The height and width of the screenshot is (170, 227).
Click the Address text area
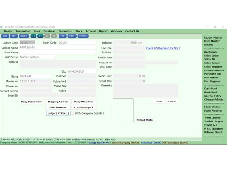58,64
